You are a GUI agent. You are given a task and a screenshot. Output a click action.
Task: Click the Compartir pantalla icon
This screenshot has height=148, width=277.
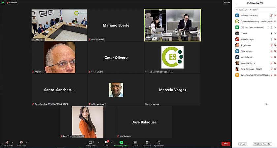(121, 142)
